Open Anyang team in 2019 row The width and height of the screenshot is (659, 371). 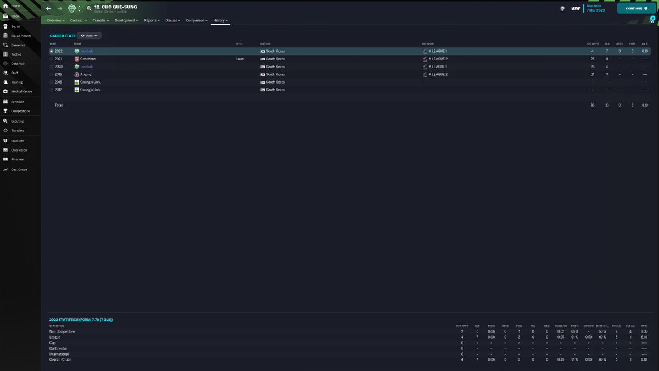pos(86,74)
